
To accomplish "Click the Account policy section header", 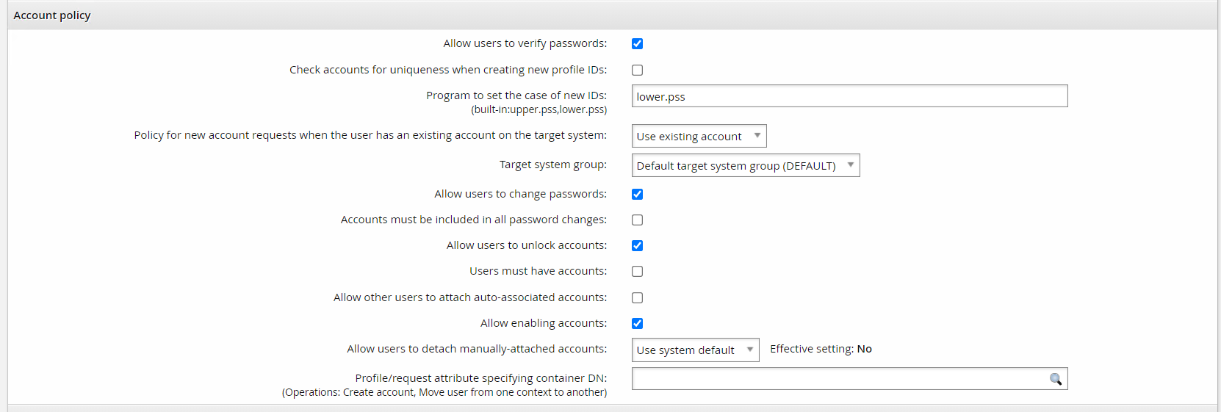I will pyautogui.click(x=52, y=15).
